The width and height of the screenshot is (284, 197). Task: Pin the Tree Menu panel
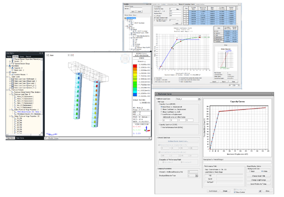click(x=40, y=53)
